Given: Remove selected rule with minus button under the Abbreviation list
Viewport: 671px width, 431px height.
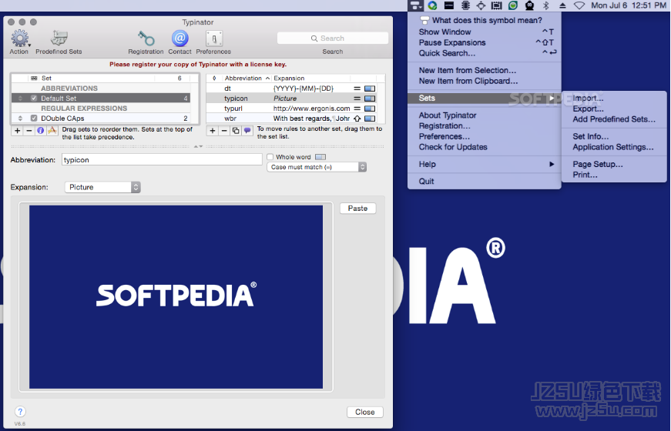Looking at the screenshot, I should tap(224, 130).
